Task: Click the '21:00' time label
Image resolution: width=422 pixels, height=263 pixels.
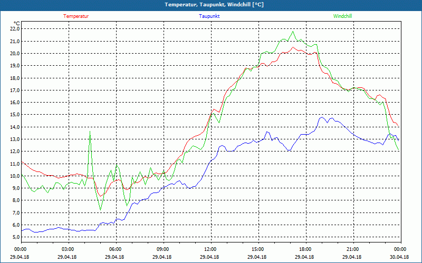Action: point(352,249)
